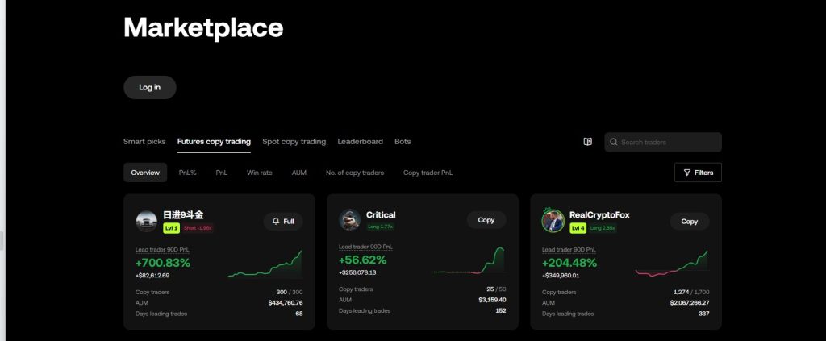Click the $434,760.76 AUM value

coord(286,302)
